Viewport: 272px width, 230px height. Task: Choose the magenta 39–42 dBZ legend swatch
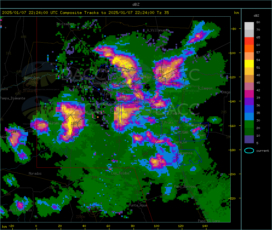pos(249,94)
